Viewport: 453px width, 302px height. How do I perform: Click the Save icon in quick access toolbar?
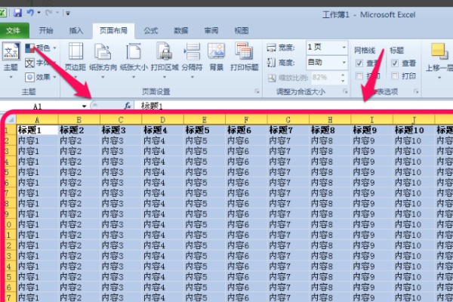point(17,13)
